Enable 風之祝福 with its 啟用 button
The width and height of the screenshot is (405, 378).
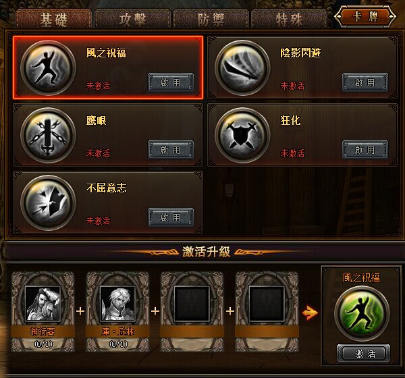point(171,82)
